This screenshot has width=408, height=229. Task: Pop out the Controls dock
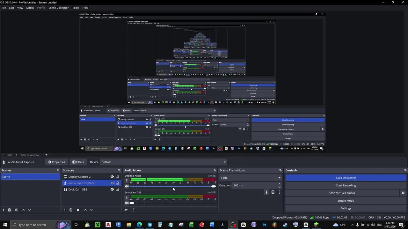405,170
